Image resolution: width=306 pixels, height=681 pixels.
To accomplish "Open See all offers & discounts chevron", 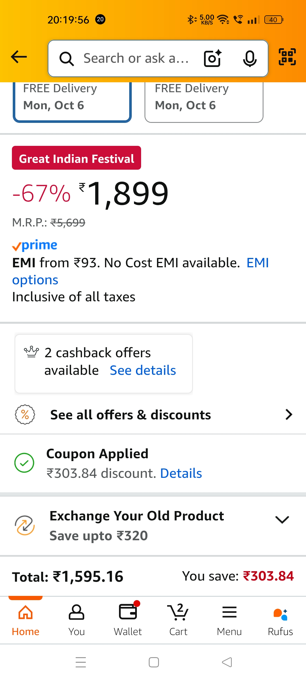I will coord(288,415).
